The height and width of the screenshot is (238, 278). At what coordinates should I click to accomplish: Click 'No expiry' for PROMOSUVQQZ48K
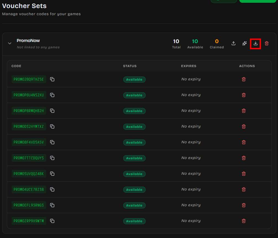[191, 174]
